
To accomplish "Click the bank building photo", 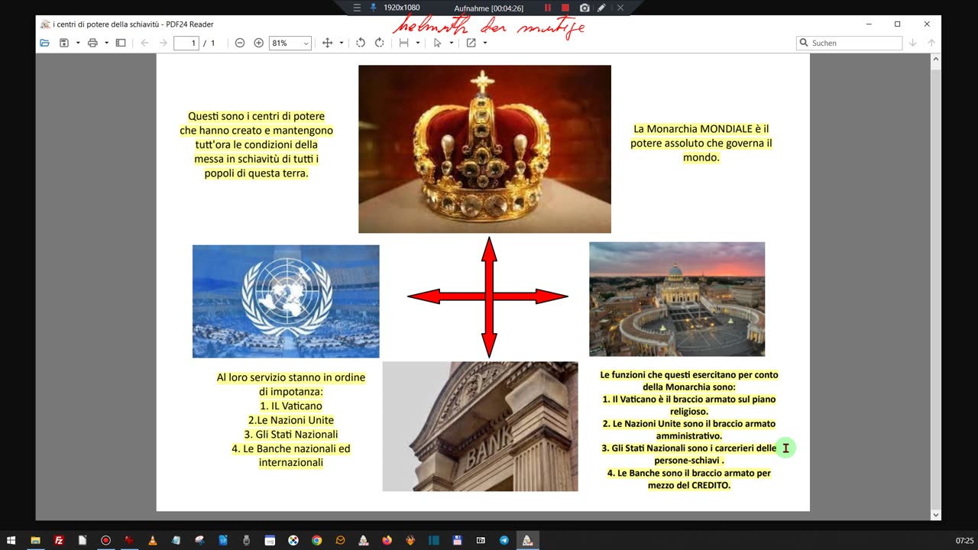I will tap(480, 426).
